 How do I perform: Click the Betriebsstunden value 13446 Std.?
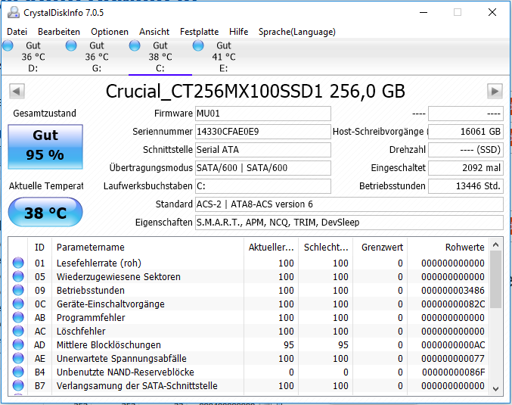(x=466, y=186)
